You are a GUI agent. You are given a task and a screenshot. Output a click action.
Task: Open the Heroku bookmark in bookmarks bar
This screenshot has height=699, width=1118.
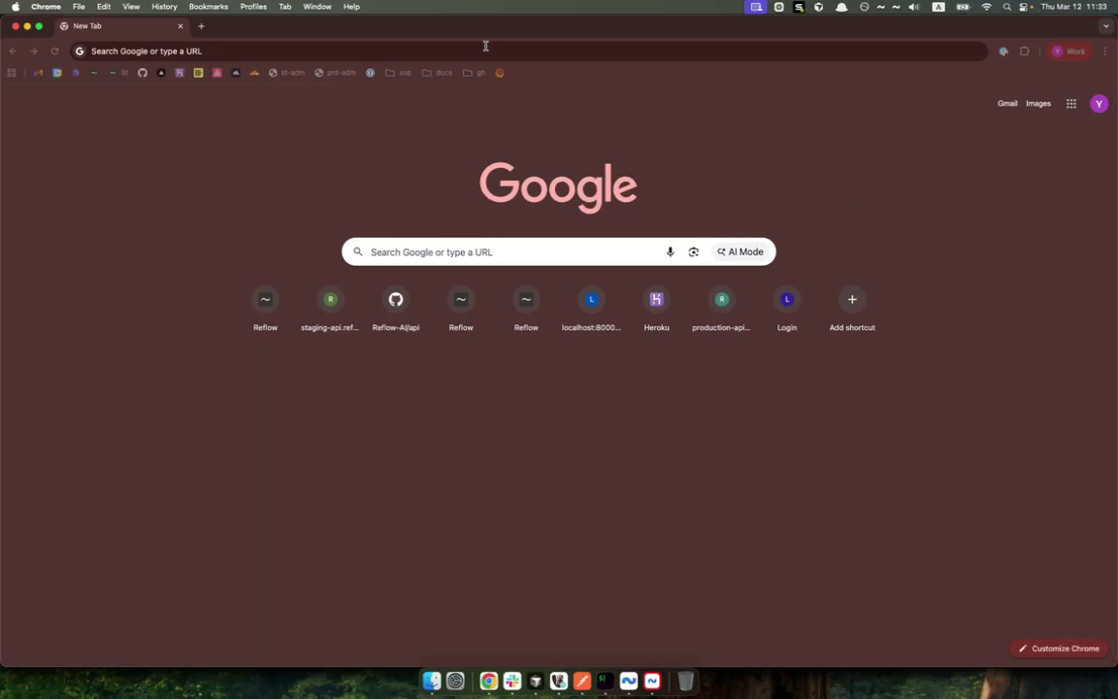pos(180,73)
